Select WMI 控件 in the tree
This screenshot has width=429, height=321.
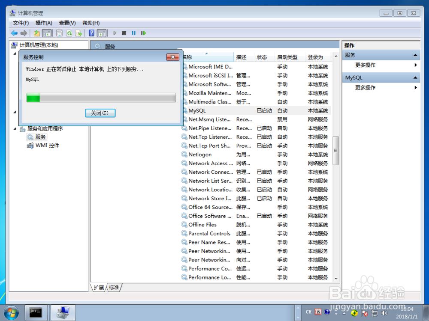click(x=43, y=146)
